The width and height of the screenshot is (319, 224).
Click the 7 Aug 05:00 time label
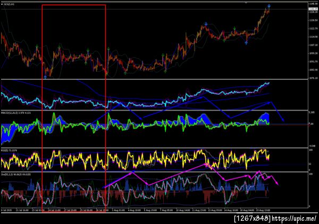[166, 210]
